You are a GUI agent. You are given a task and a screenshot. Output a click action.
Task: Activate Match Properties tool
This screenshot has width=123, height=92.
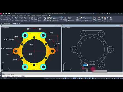point(77,19)
